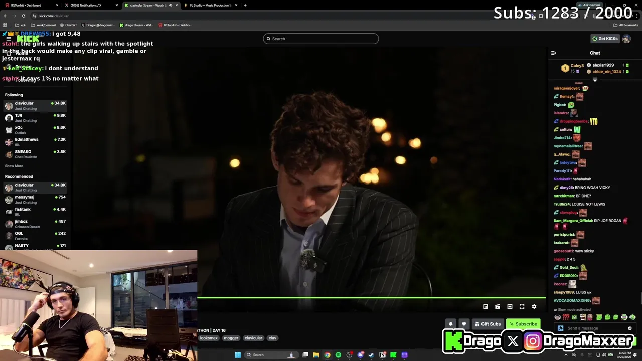The width and height of the screenshot is (642, 361).
Task: Open SNEAKO channel in Following list
Action: pos(35,154)
